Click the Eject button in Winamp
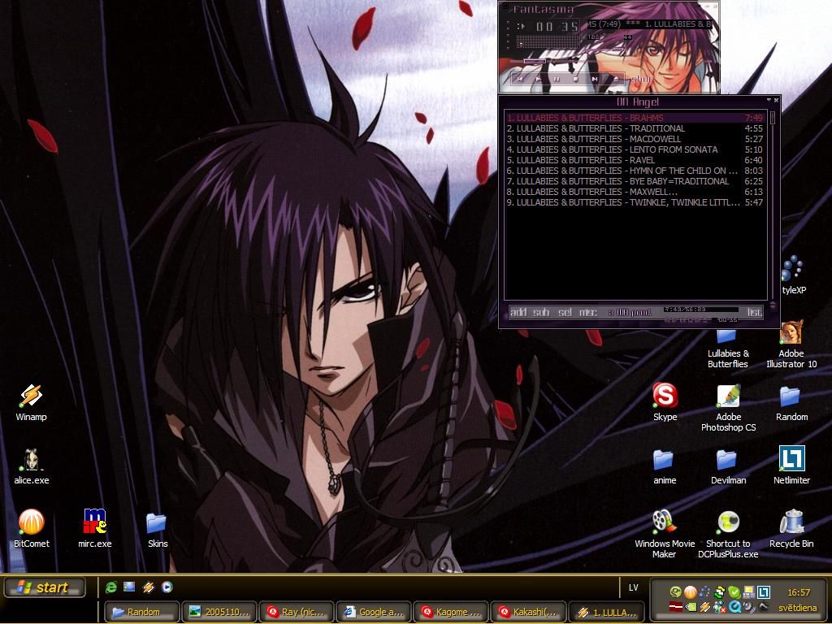The width and height of the screenshot is (832, 624). 616,79
